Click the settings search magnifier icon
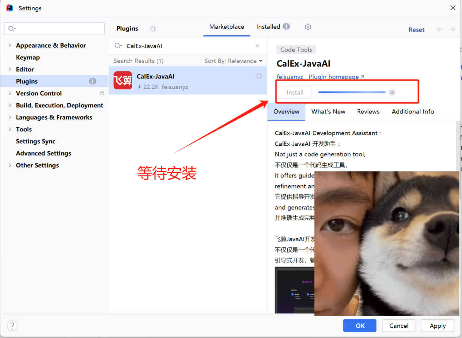The image size is (462, 338). 12,29
